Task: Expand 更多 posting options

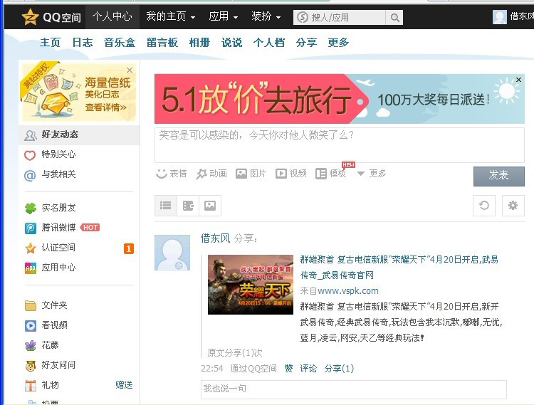Action: coord(372,174)
